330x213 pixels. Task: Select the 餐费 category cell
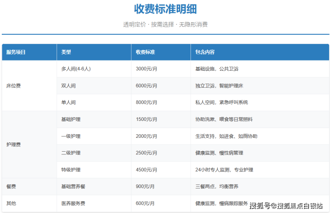[11, 186]
